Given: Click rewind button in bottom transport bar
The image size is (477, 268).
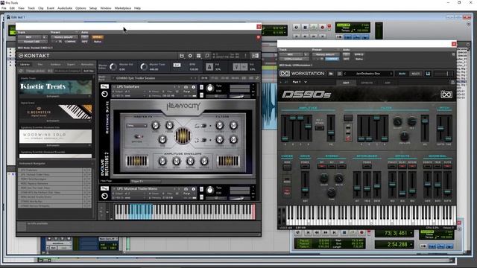Looking at the screenshot, I should 317,232.
